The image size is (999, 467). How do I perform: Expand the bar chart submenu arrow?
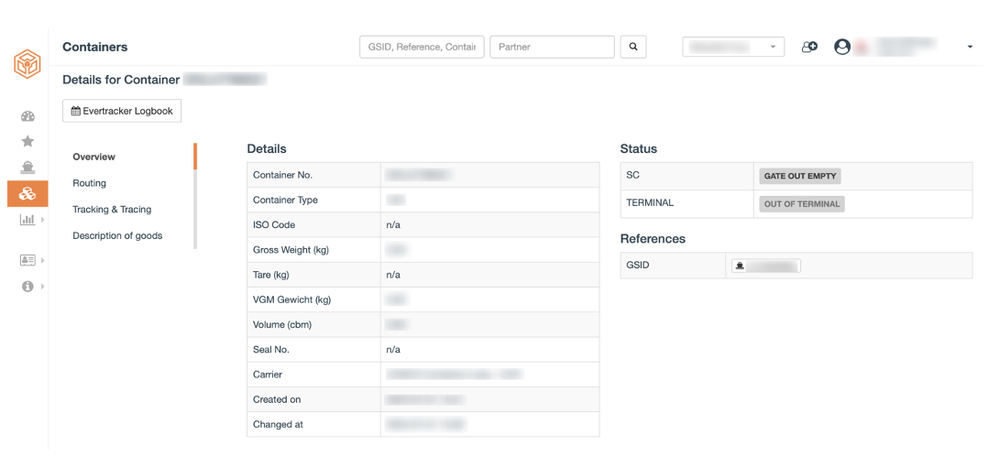pyautogui.click(x=43, y=220)
